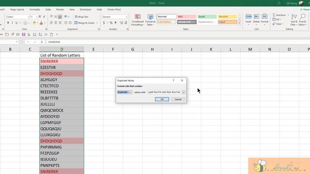Open the Power Pivot tab
This screenshot has height=174, width=310.
tap(114, 10)
